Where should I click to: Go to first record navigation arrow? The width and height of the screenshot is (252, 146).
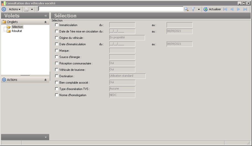pos(225,9)
